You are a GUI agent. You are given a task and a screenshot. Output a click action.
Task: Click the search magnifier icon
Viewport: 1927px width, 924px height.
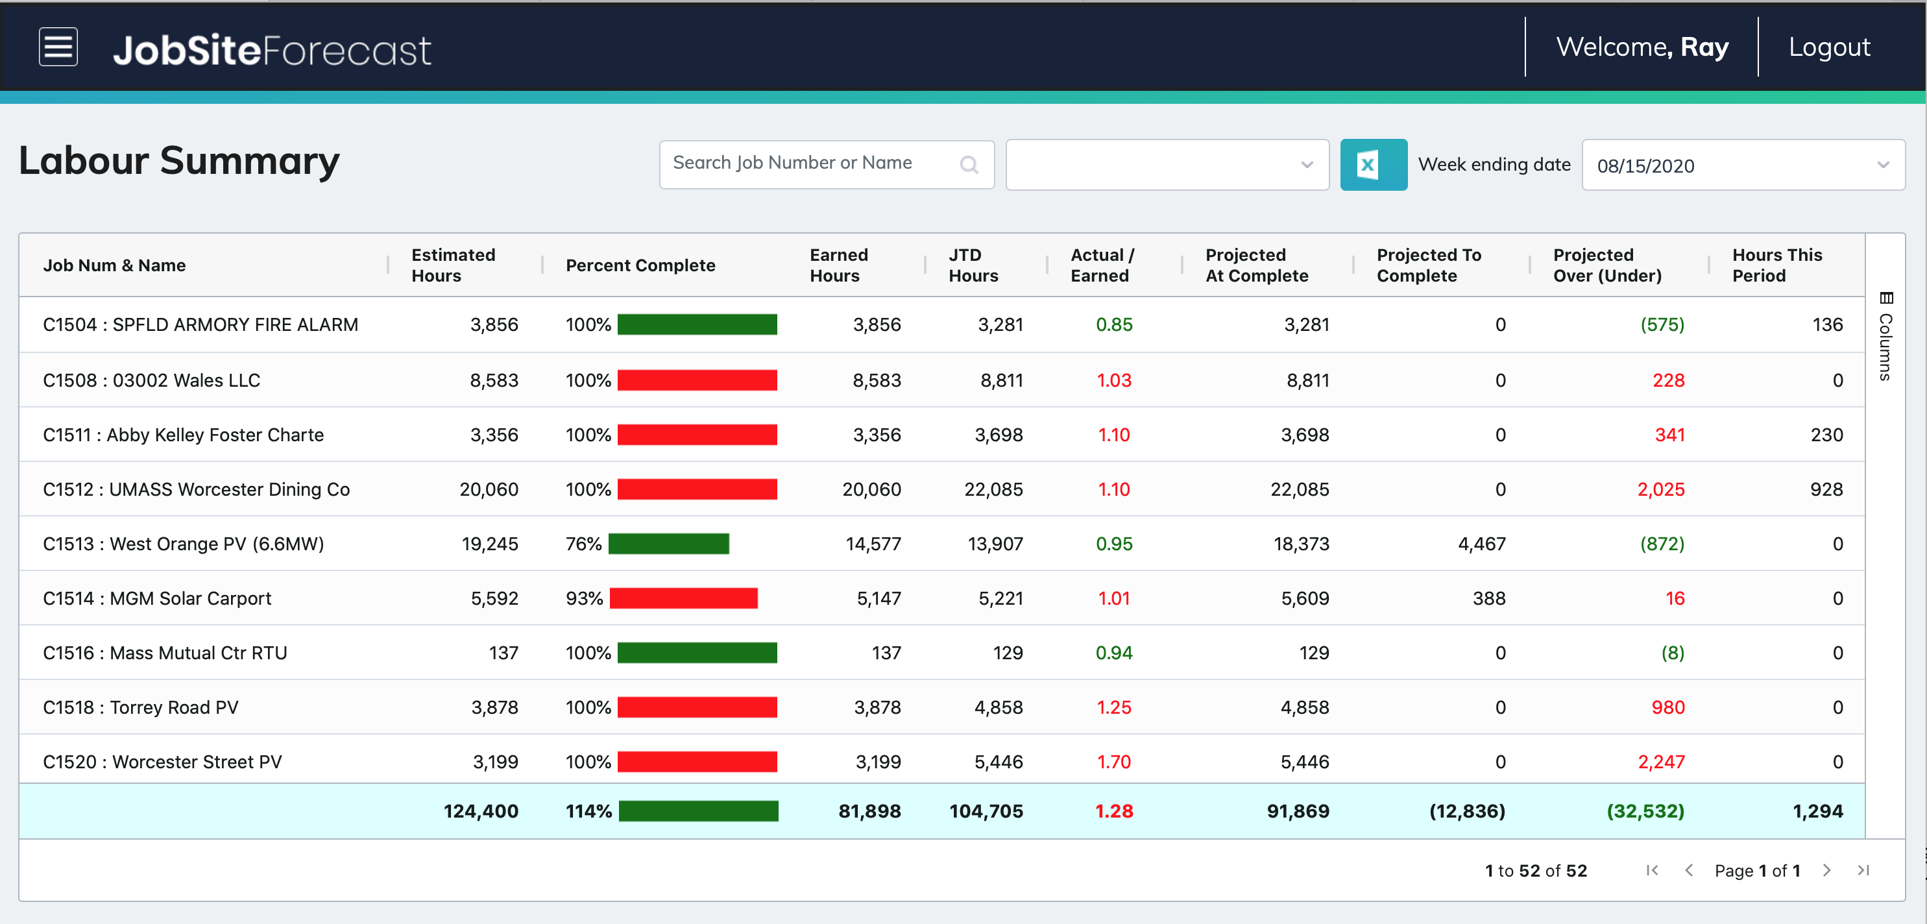[x=969, y=165]
